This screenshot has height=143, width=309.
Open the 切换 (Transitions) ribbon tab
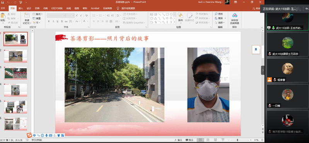tap(37, 8)
